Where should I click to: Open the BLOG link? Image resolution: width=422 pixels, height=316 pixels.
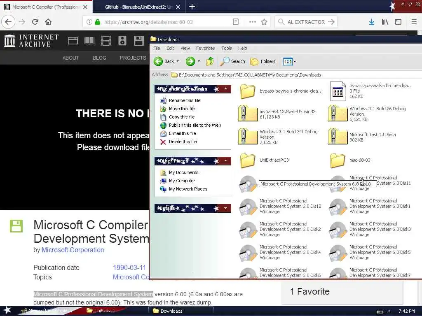coord(99,58)
